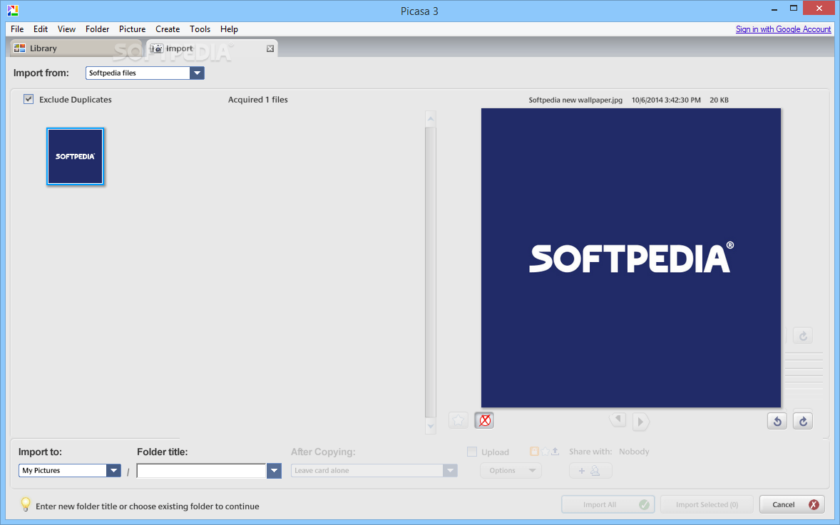The width and height of the screenshot is (840, 525).
Task: Open the File menu
Action: (17, 29)
